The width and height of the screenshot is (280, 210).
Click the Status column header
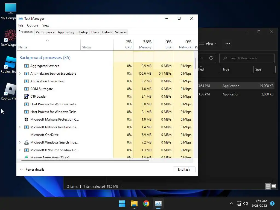[x=97, y=45]
